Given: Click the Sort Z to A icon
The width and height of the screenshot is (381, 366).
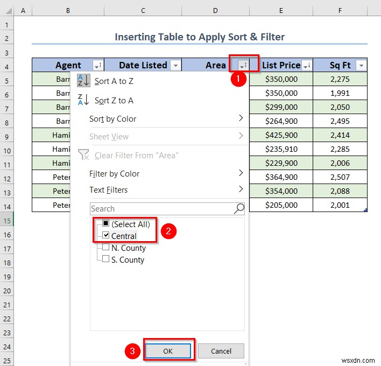Looking at the screenshot, I should click(83, 100).
